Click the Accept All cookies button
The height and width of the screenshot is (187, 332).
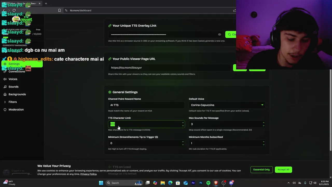(x=283, y=170)
